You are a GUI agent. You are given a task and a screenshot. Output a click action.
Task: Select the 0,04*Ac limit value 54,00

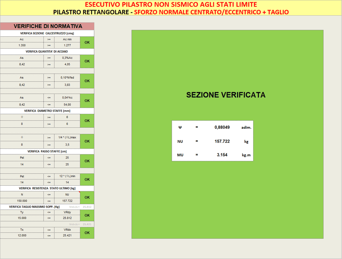[x=67, y=104]
